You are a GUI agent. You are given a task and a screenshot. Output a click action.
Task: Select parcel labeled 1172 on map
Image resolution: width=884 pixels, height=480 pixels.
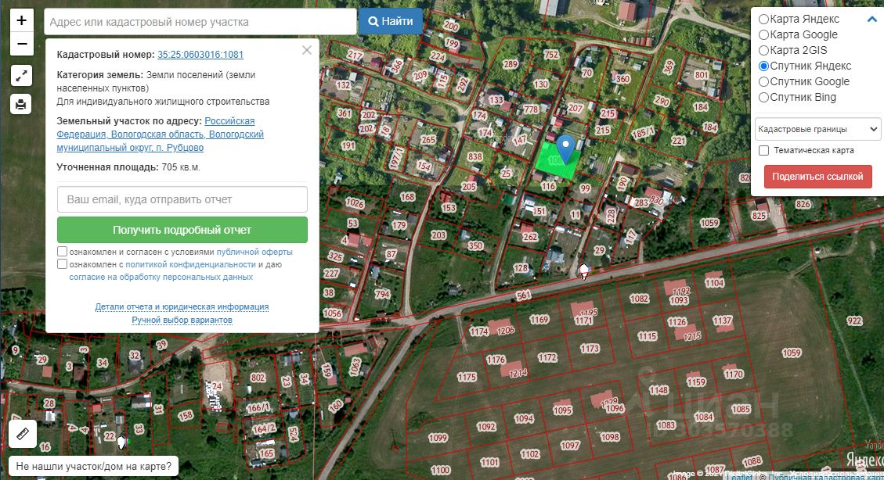[x=547, y=357]
